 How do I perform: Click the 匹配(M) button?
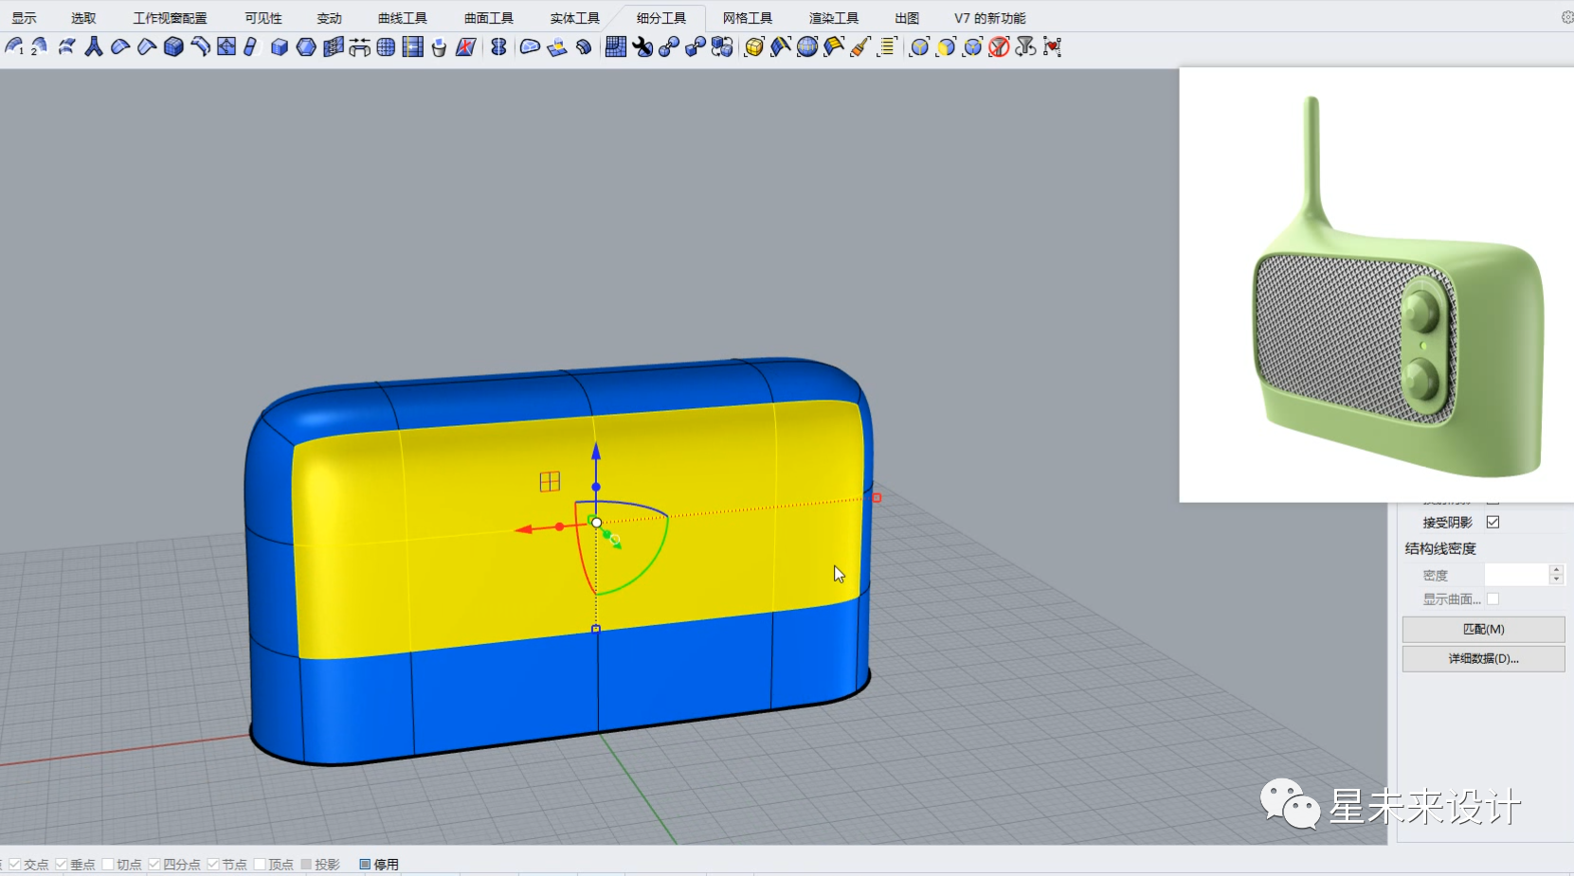click(x=1484, y=630)
